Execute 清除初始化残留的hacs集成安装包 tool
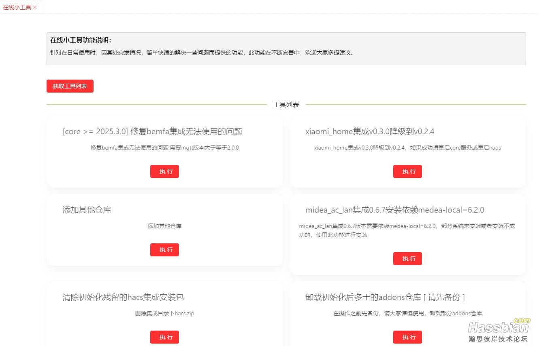Viewport: 539px width, 346px height. (x=164, y=337)
